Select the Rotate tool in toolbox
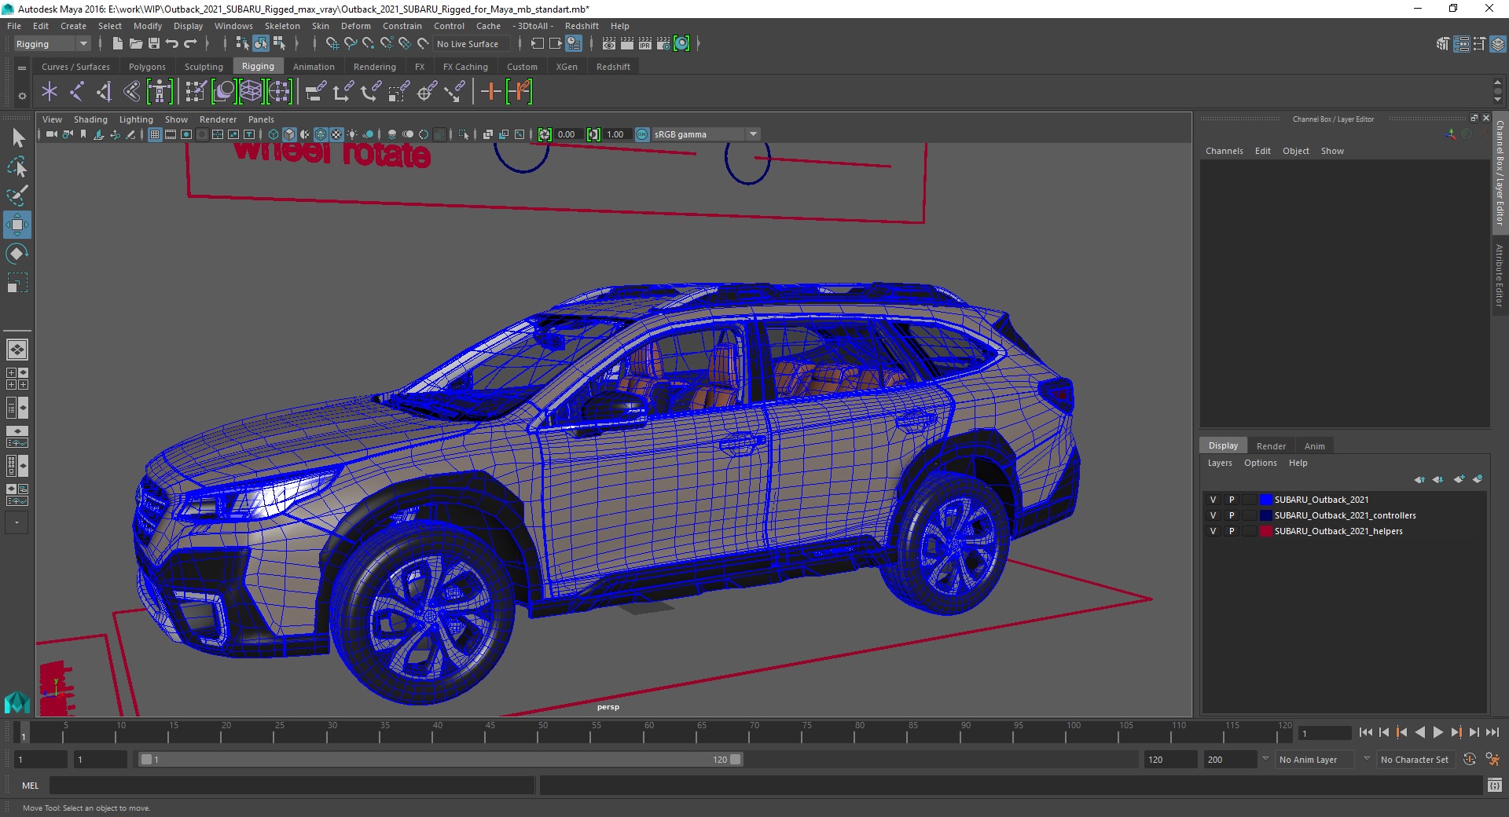The width and height of the screenshot is (1509, 817). pos(17,254)
